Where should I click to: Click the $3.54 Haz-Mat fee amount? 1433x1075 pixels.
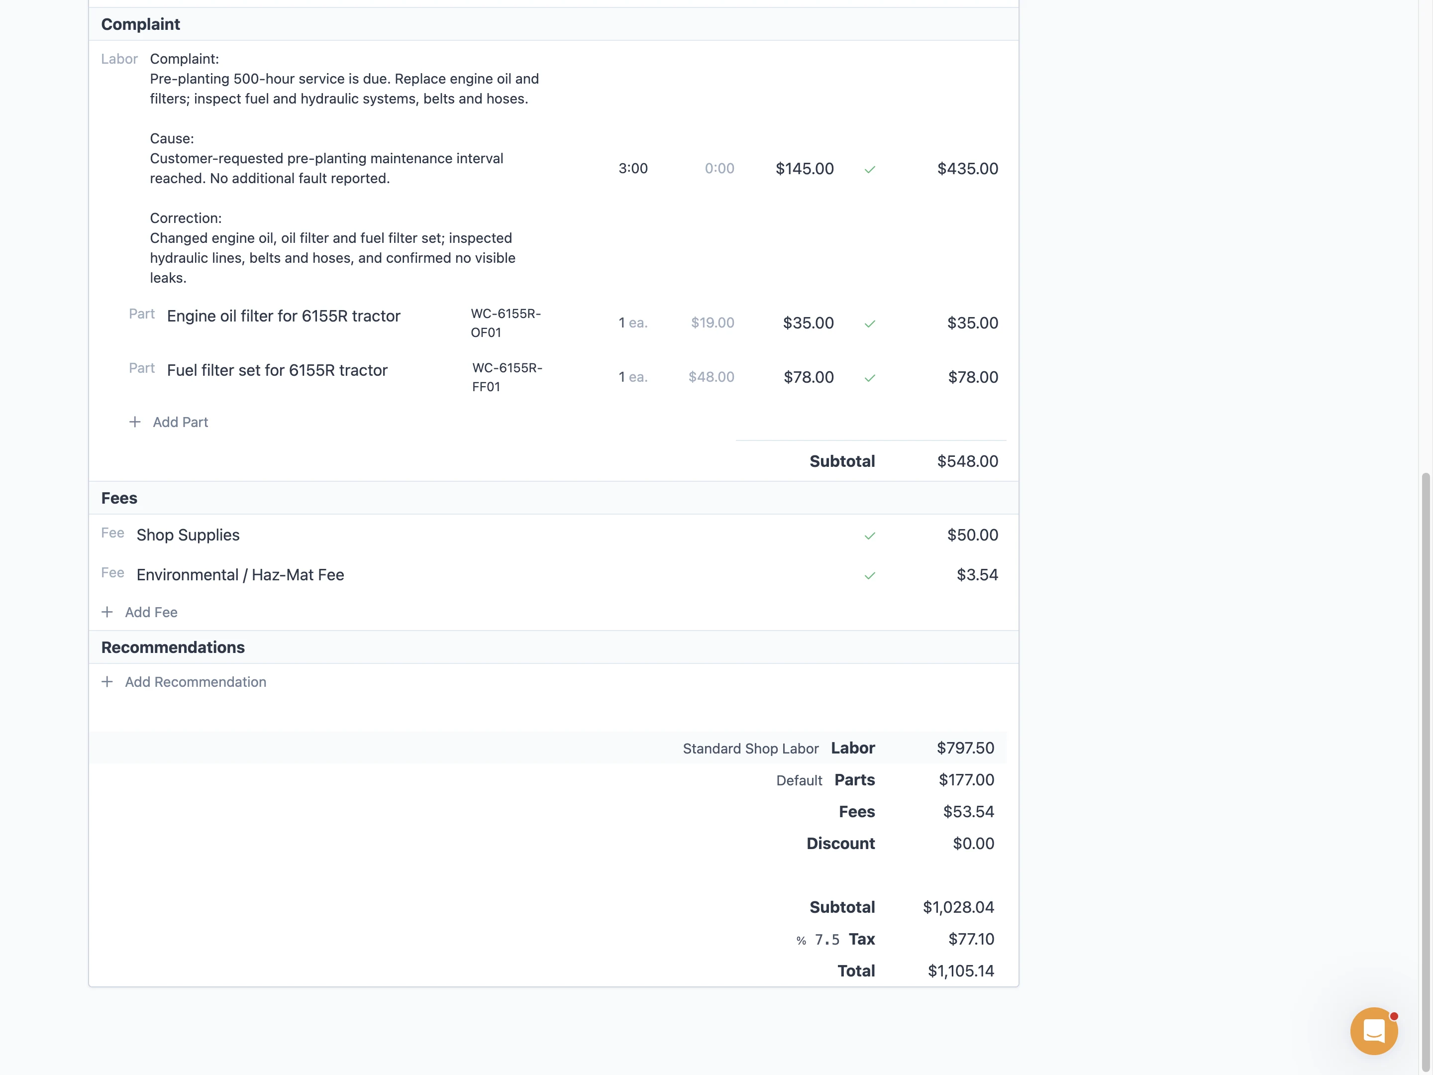coord(977,575)
